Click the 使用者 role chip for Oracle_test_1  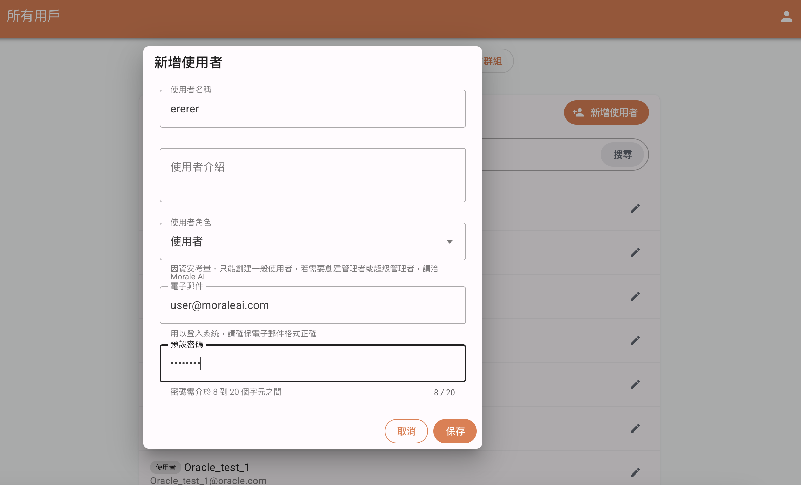[165, 467]
